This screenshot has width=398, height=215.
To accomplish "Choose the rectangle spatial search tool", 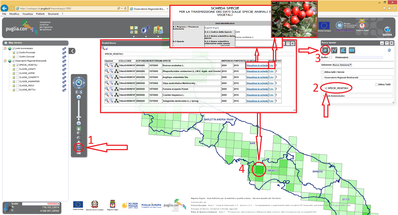I will (352, 50).
